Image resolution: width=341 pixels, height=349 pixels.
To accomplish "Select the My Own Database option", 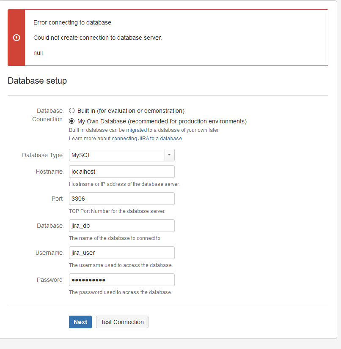I will (72, 121).
